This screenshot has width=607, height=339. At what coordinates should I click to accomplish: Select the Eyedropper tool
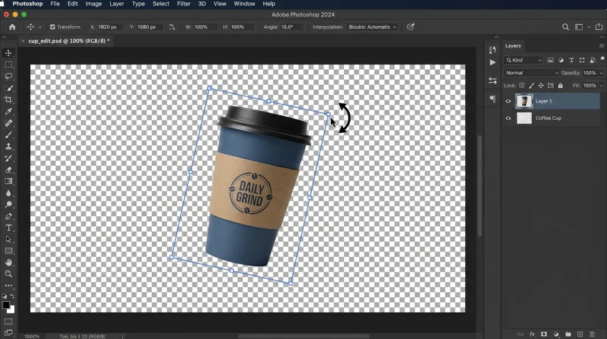pyautogui.click(x=8, y=111)
